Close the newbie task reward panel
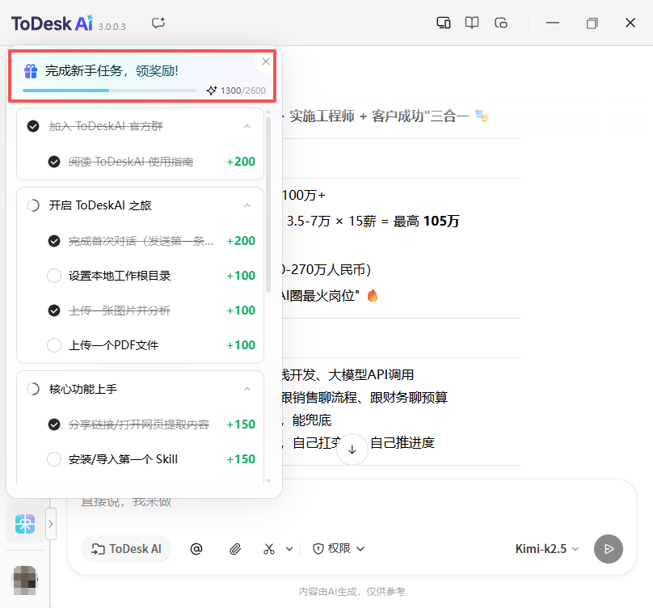 click(x=266, y=61)
